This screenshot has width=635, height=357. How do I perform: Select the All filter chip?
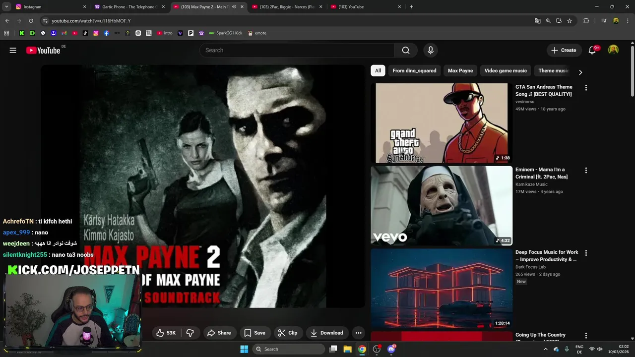378,70
